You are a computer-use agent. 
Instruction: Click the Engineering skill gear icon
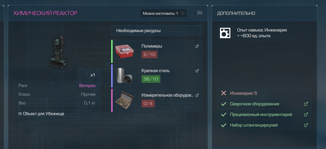click(x=225, y=33)
